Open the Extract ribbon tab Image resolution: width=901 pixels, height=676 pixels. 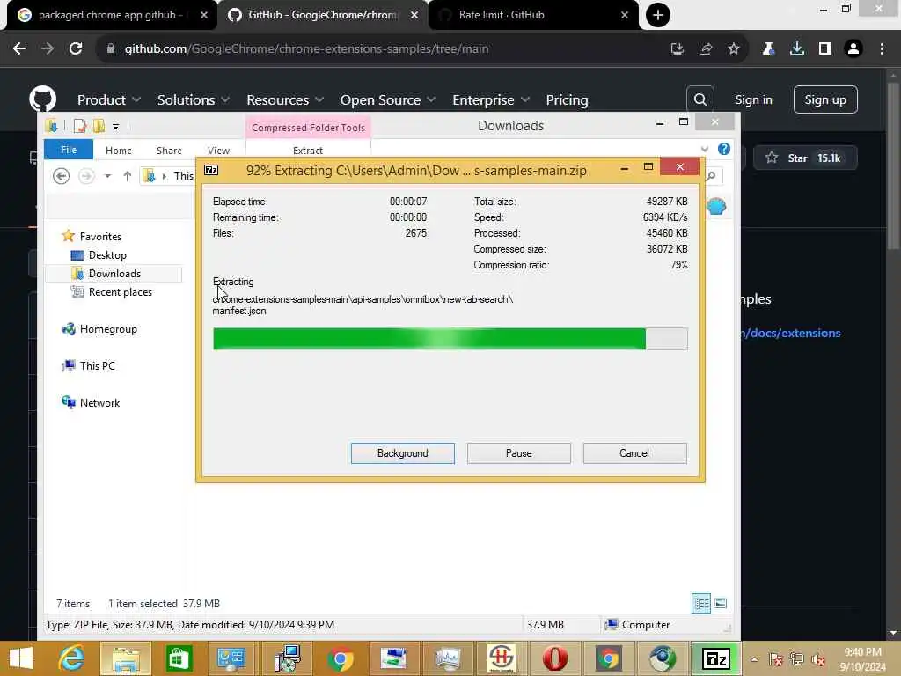point(308,150)
